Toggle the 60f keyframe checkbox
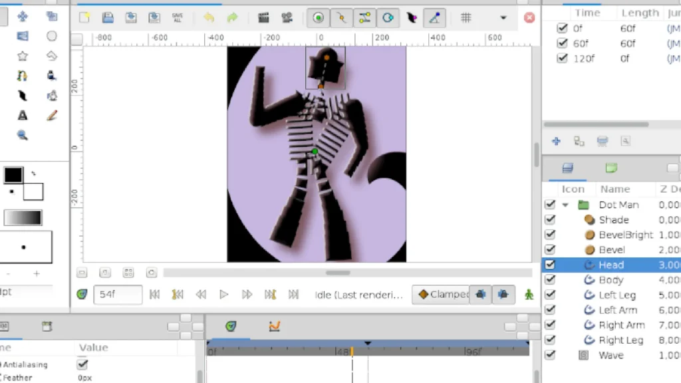 click(x=562, y=43)
